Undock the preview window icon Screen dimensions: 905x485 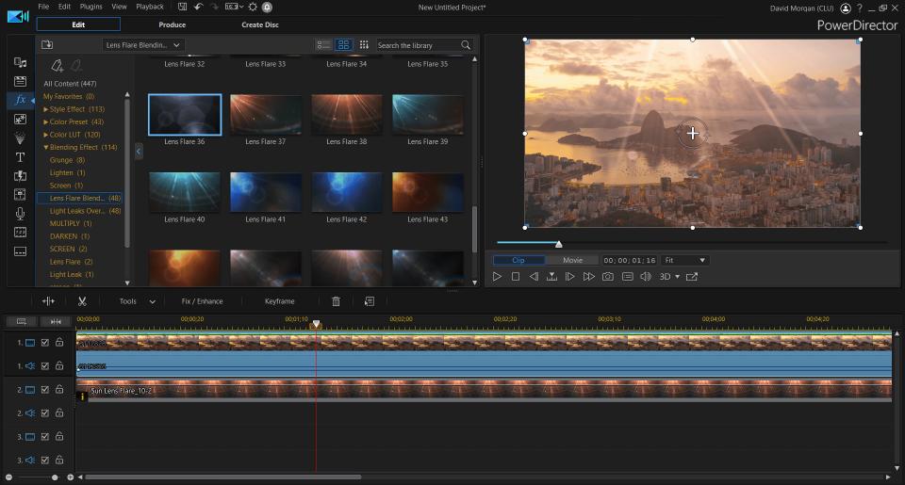tap(692, 277)
